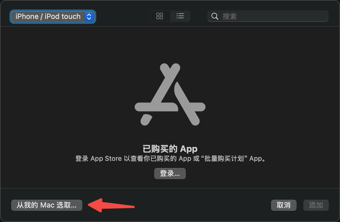Switch to list view
Screen dimensions: 340x222
click(180, 16)
